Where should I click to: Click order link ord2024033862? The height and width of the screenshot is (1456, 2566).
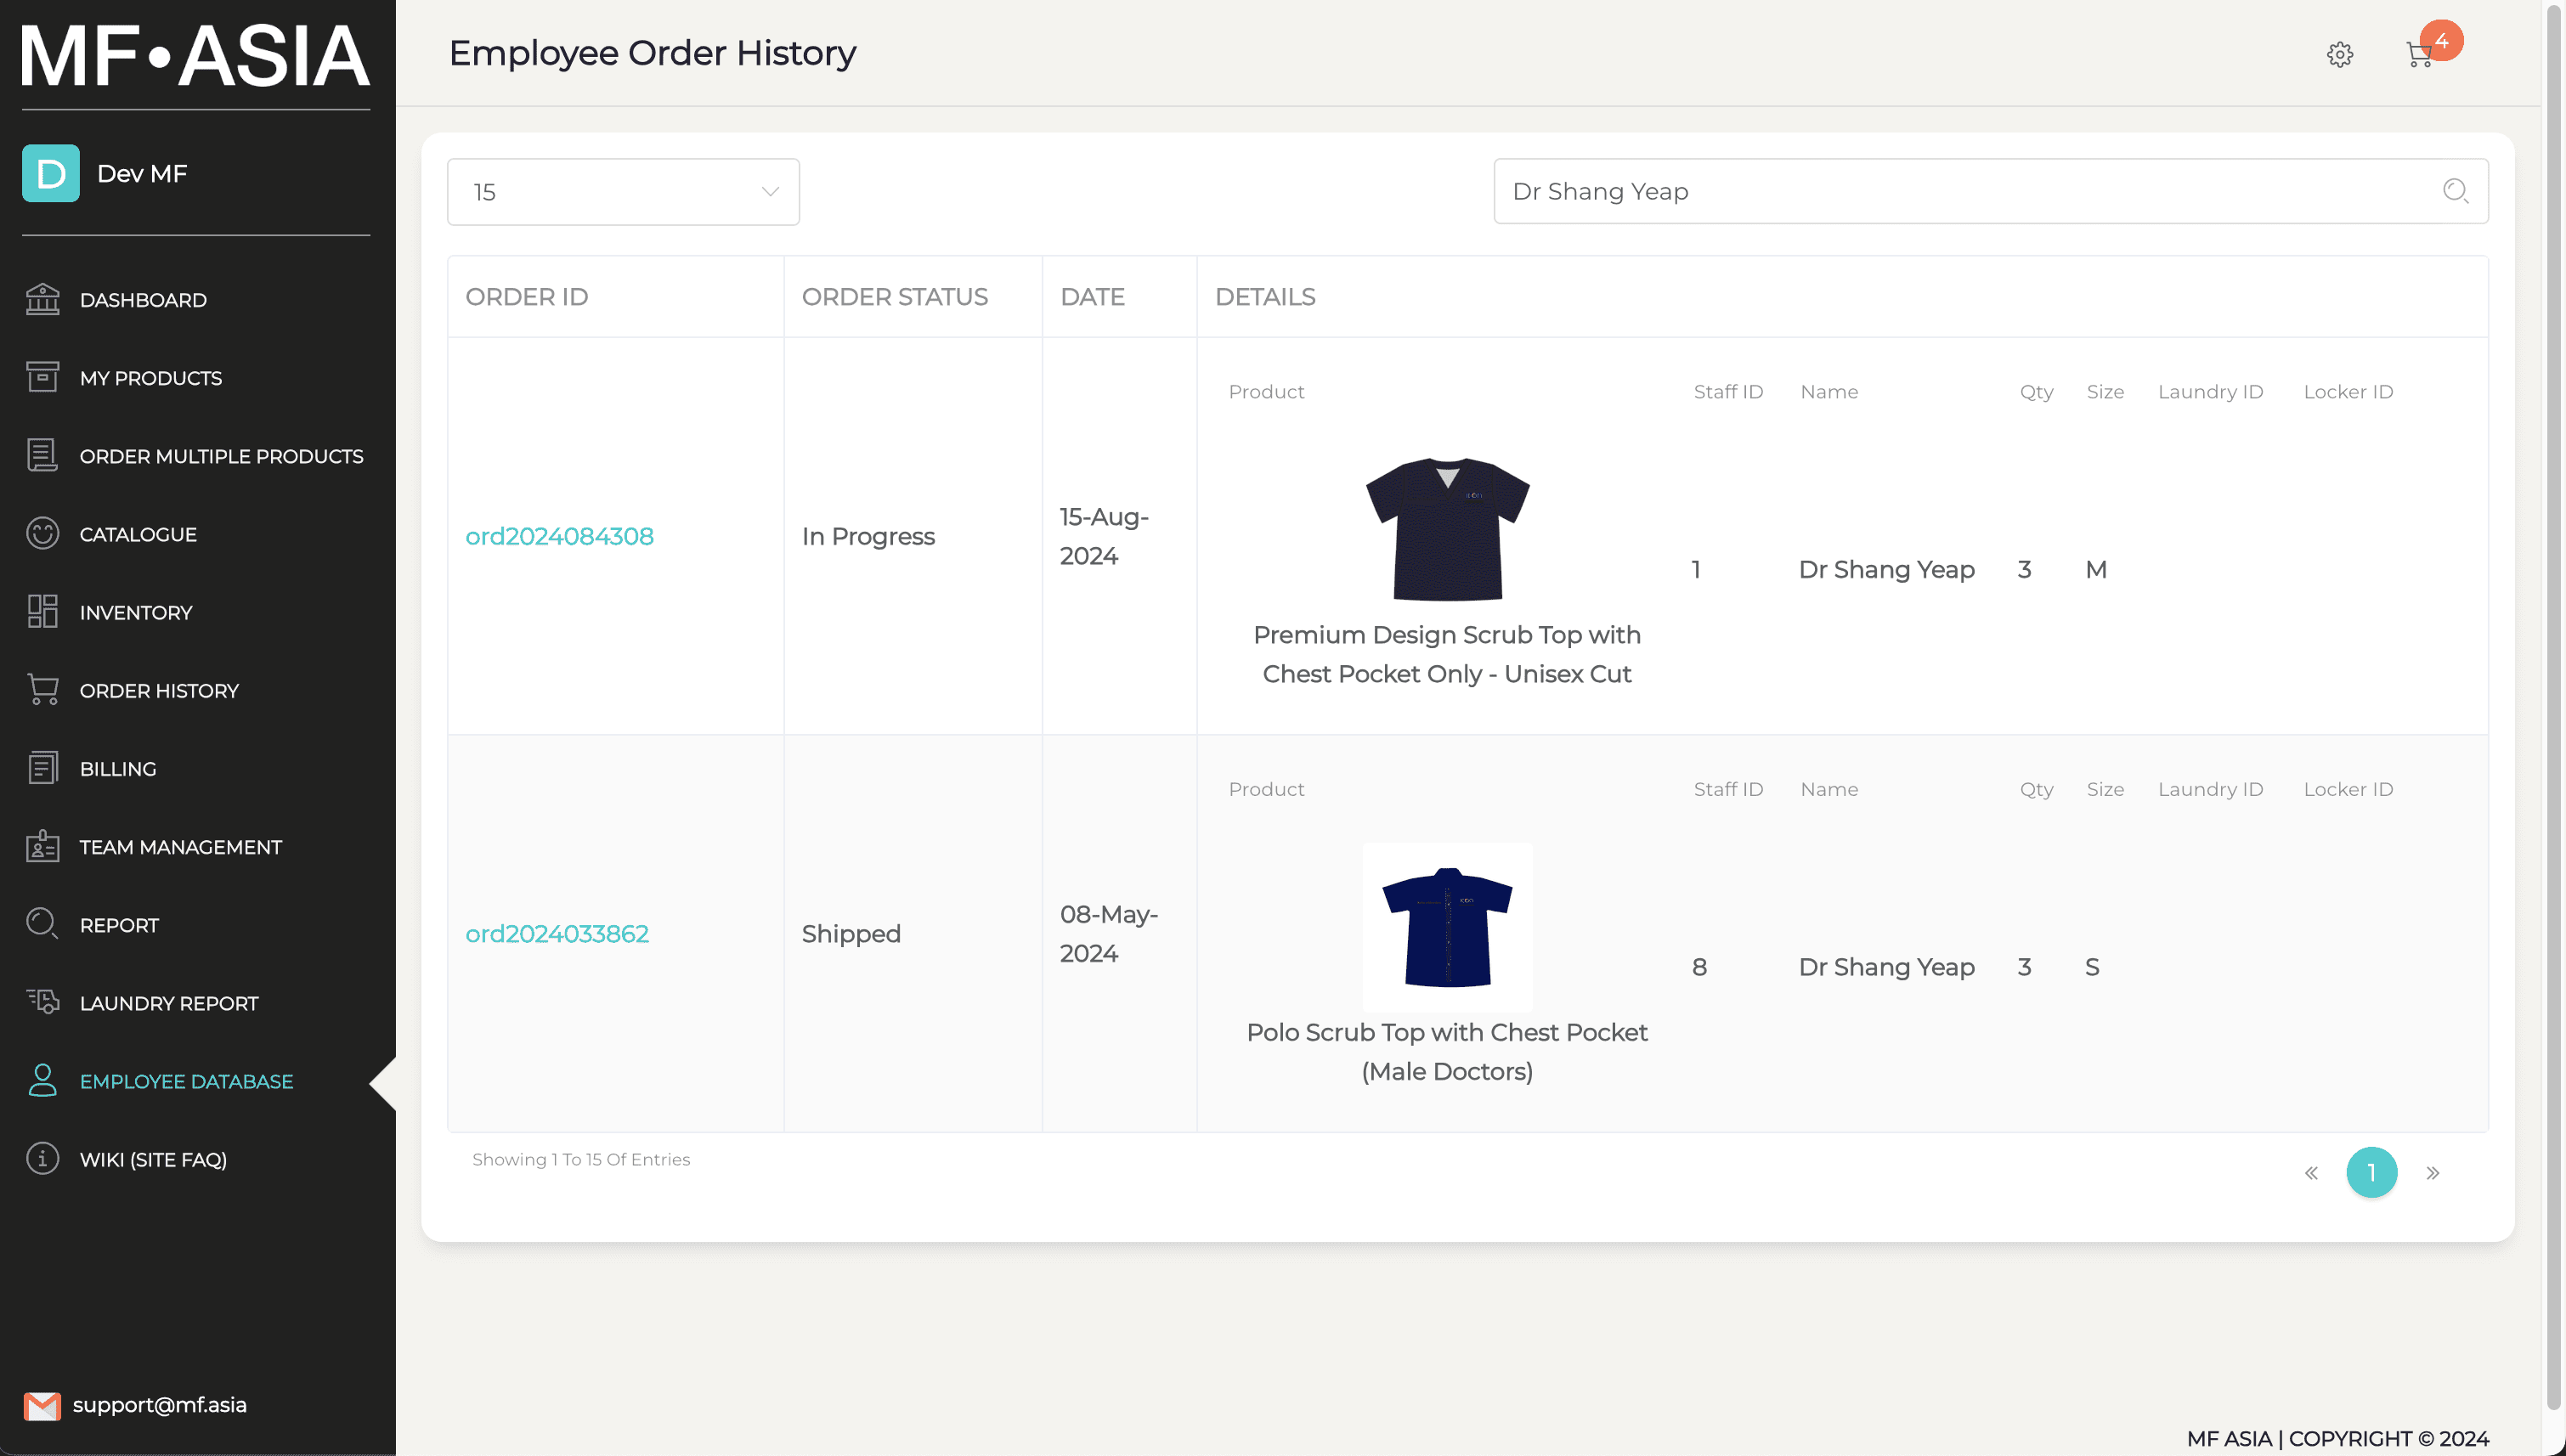point(557,933)
